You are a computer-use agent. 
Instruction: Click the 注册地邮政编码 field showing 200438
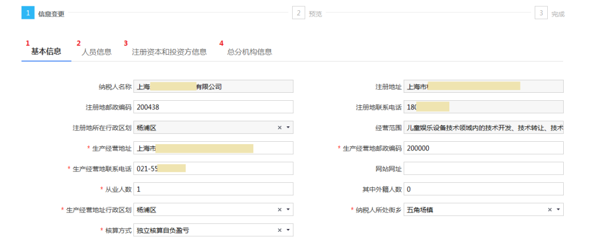click(214, 106)
